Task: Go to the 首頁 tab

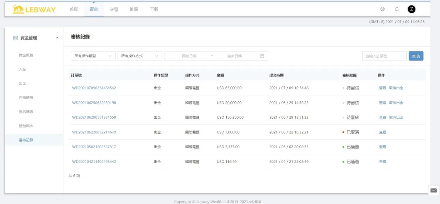Action: point(74,10)
